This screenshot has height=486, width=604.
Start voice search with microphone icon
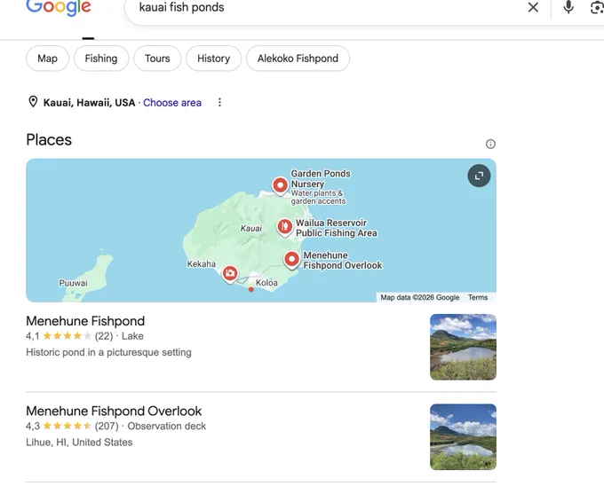coord(568,7)
